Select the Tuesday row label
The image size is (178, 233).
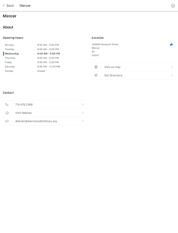10,49
